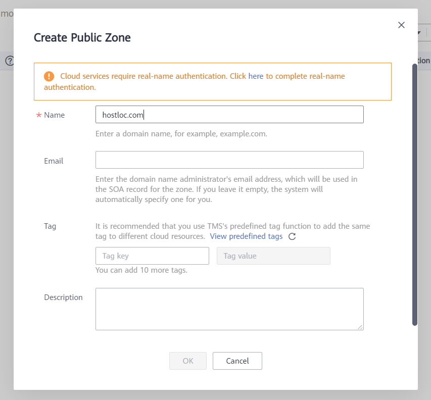
Task: Click the orange warning icon in the alert
Action: [x=49, y=76]
